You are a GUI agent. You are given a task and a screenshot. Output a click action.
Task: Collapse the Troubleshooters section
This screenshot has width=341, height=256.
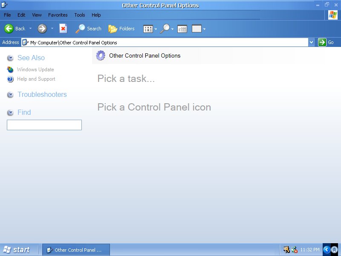coord(10,95)
